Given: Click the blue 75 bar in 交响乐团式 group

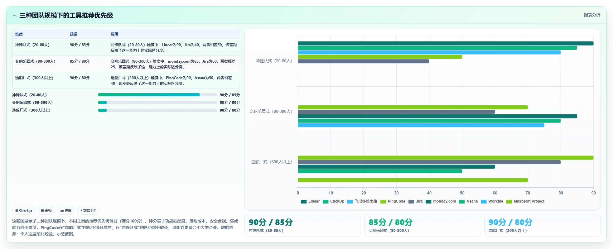Looking at the screenshot, I should 421,125.
